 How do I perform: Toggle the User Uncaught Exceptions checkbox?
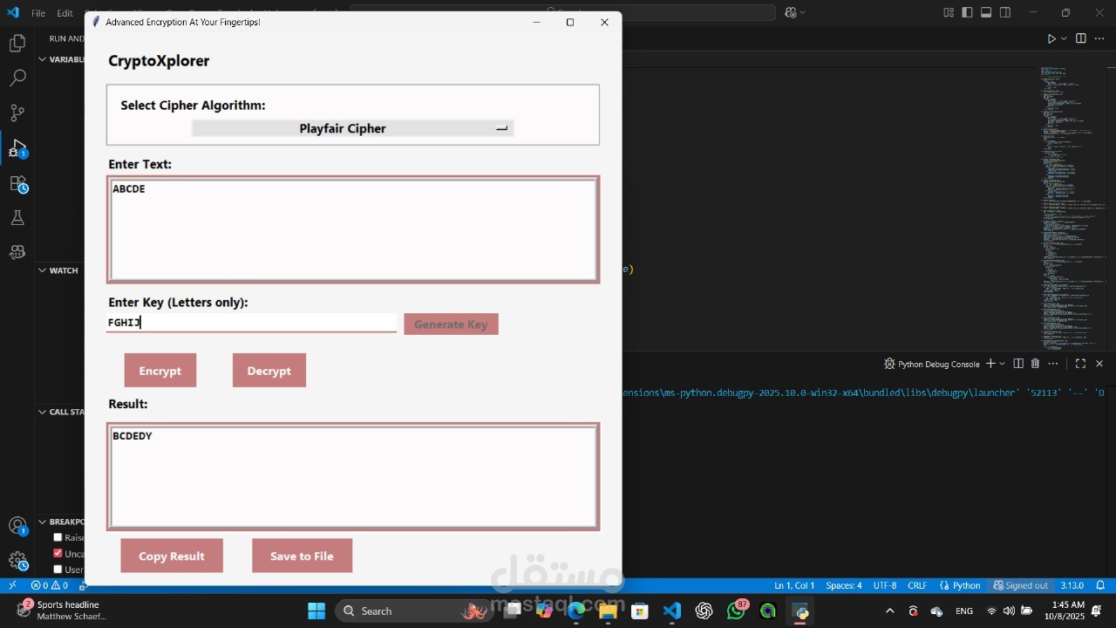click(x=58, y=570)
